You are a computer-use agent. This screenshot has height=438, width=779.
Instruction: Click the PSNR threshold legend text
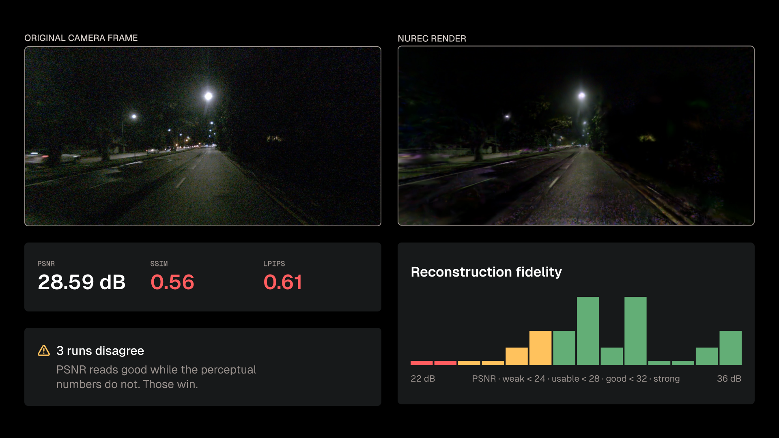pyautogui.click(x=576, y=378)
